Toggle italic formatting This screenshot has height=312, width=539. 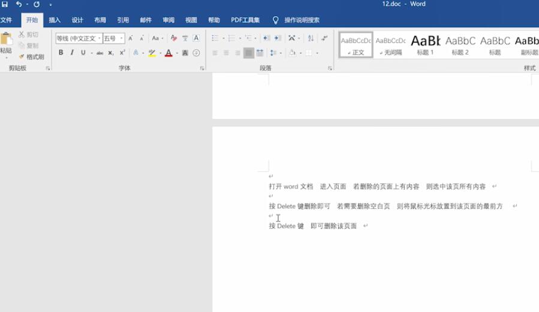coord(72,53)
